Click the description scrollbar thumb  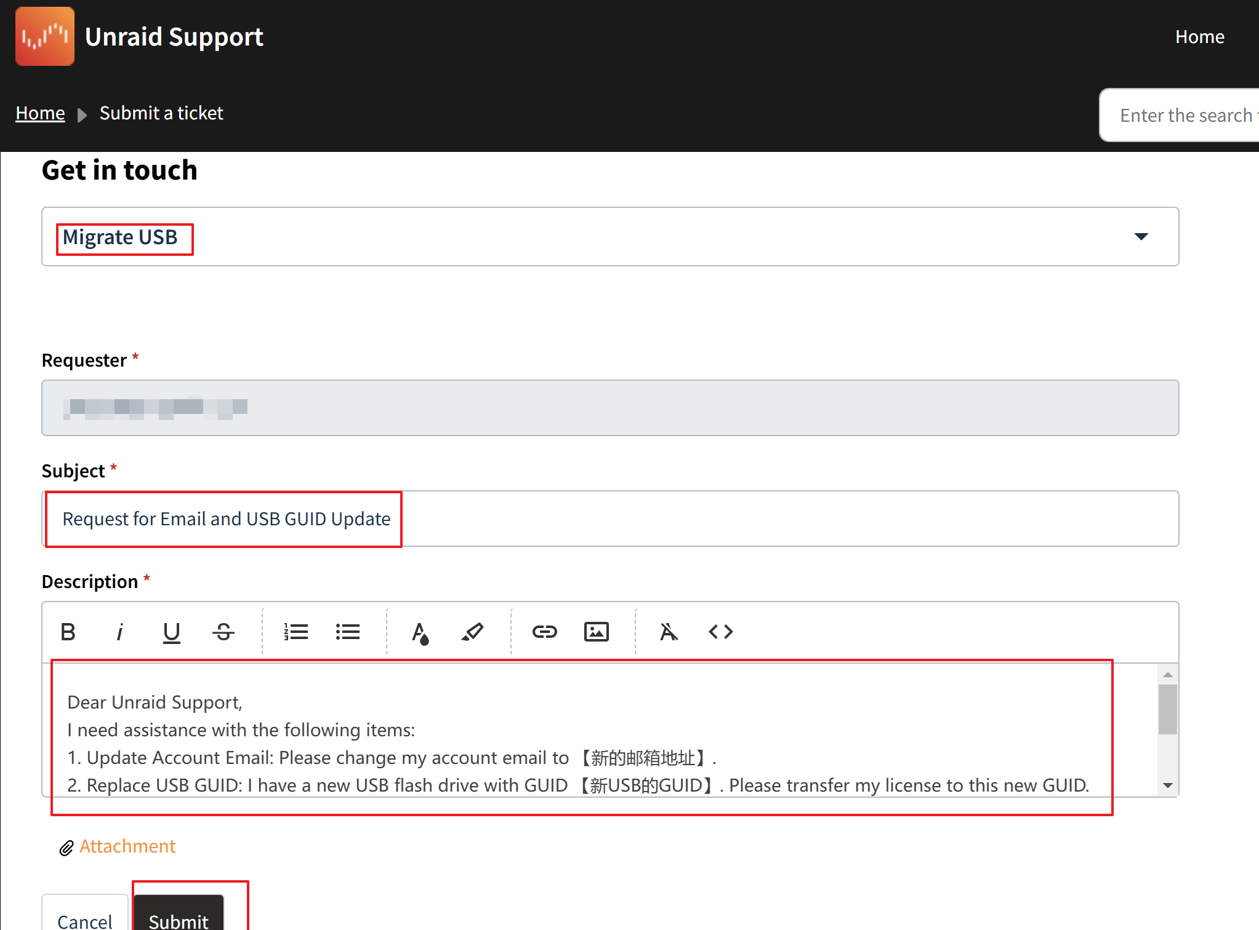[1168, 709]
